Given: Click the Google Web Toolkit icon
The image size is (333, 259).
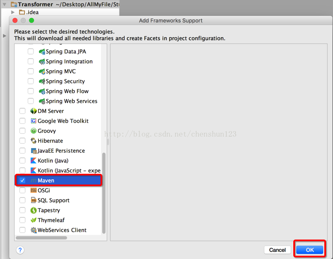Looking at the screenshot, I should [x=34, y=121].
